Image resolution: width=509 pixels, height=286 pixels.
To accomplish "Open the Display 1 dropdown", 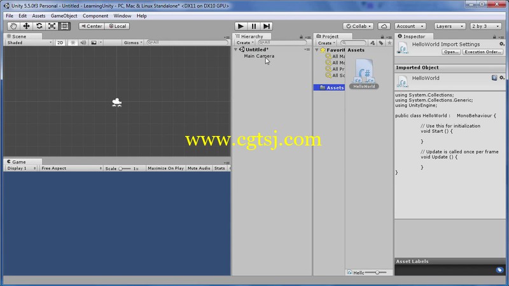I will [22, 168].
